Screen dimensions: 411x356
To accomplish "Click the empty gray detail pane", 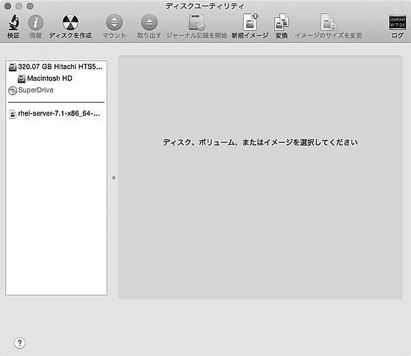I will pyautogui.click(x=260, y=219).
